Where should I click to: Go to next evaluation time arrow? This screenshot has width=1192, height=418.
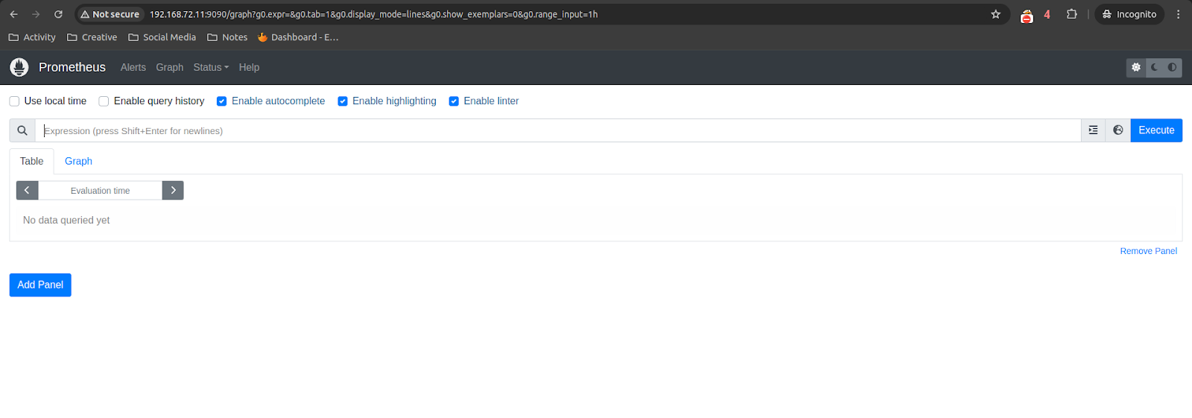(173, 190)
